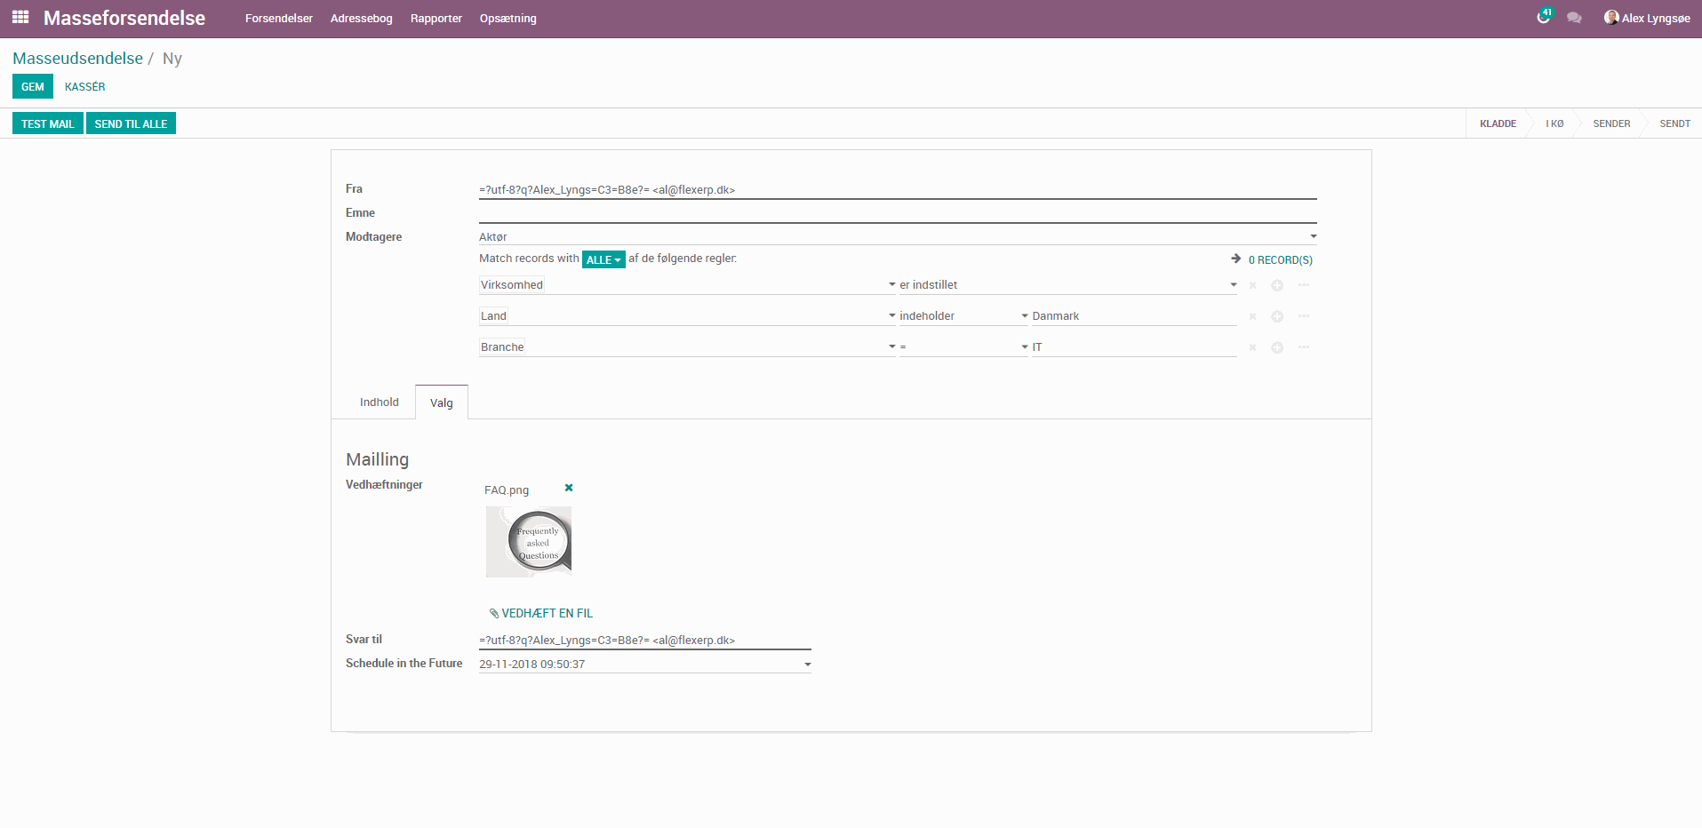Open the ALLE match-mode dropdown
This screenshot has width=1702, height=828.
603,259
